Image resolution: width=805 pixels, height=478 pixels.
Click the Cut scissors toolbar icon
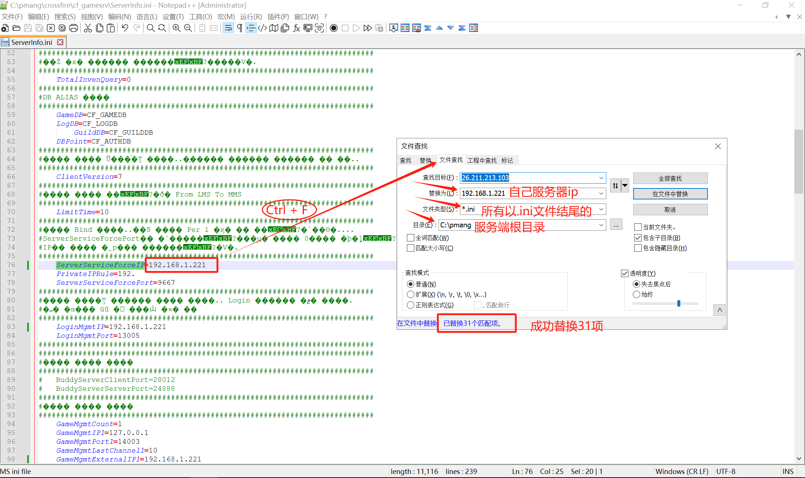coord(88,28)
